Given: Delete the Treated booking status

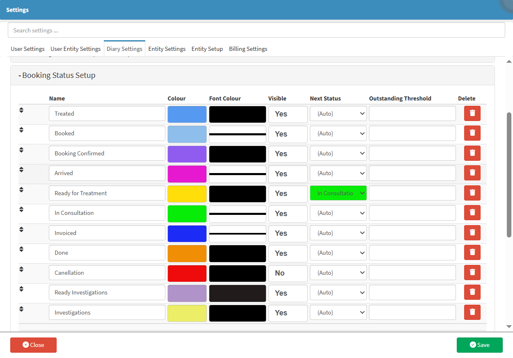Looking at the screenshot, I should tap(472, 114).
